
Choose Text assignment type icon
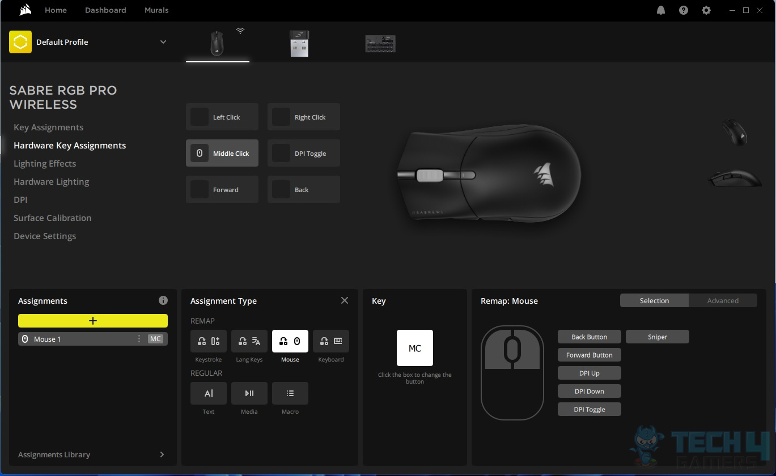[x=209, y=393]
